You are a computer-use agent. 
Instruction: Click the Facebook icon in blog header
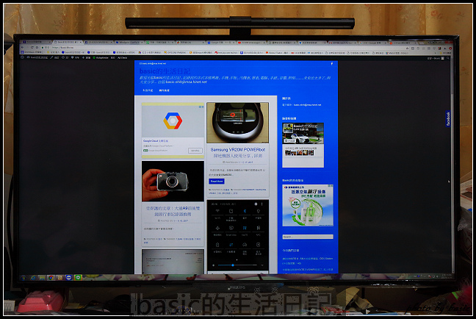click(x=331, y=64)
